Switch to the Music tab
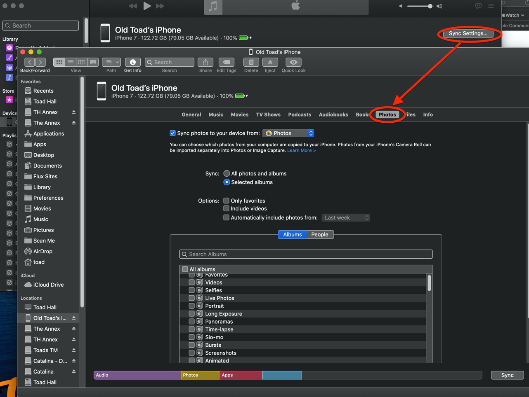 (x=216, y=114)
